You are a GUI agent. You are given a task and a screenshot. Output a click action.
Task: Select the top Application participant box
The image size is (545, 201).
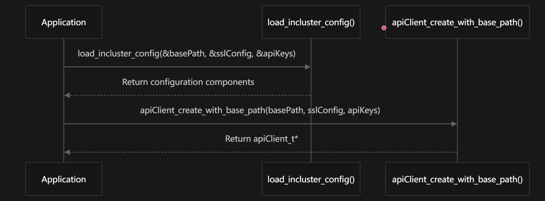click(x=64, y=22)
